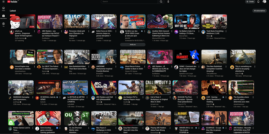Click the Create button

click(x=250, y=2)
